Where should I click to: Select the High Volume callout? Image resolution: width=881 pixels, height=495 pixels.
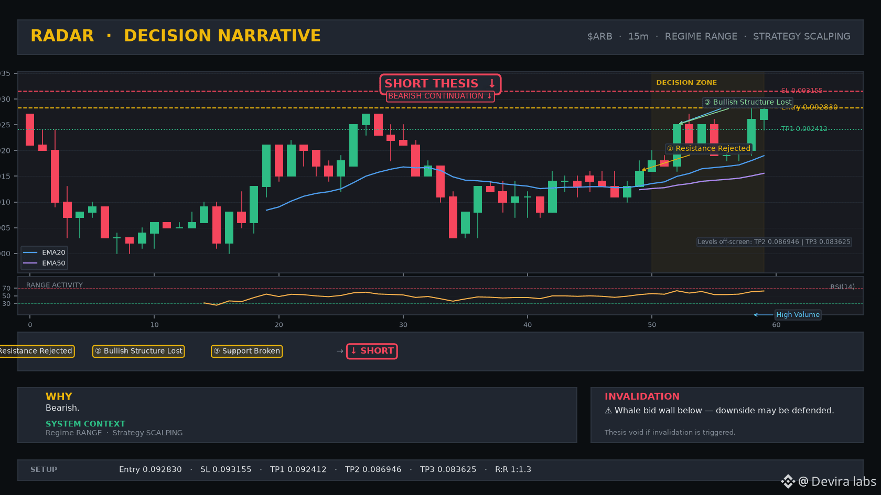click(x=798, y=315)
